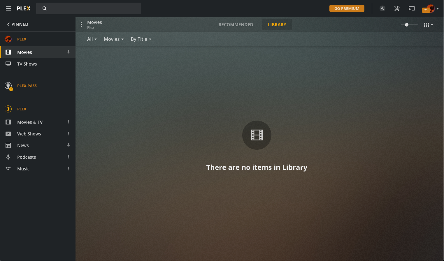Click the Plex-Pass server warning icon

click(9, 86)
